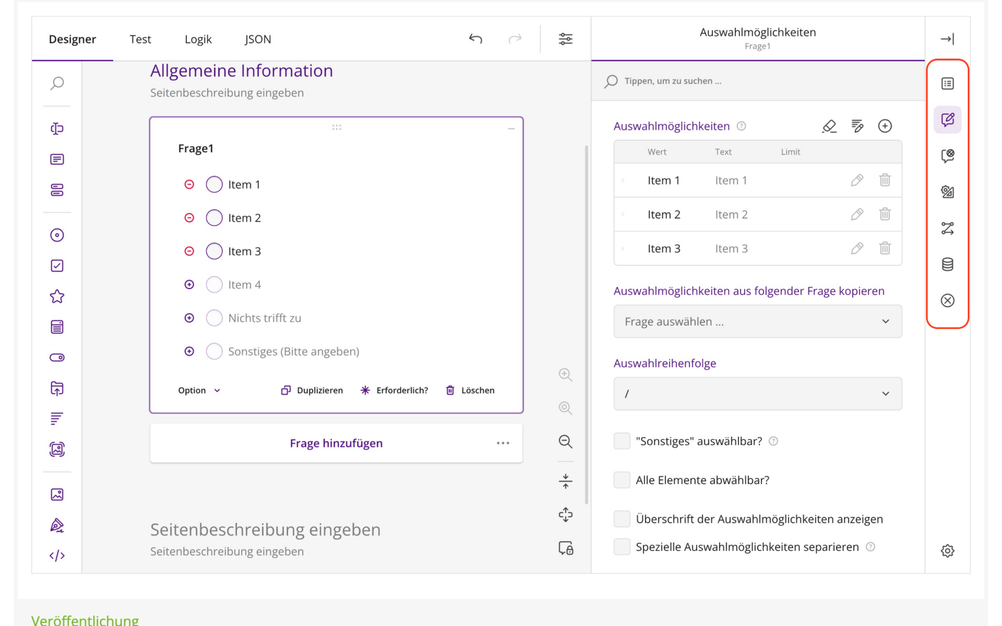This screenshot has height=626, width=1002.
Task: Grab the drag handle atop the Frage1 panel
Action: tap(337, 127)
